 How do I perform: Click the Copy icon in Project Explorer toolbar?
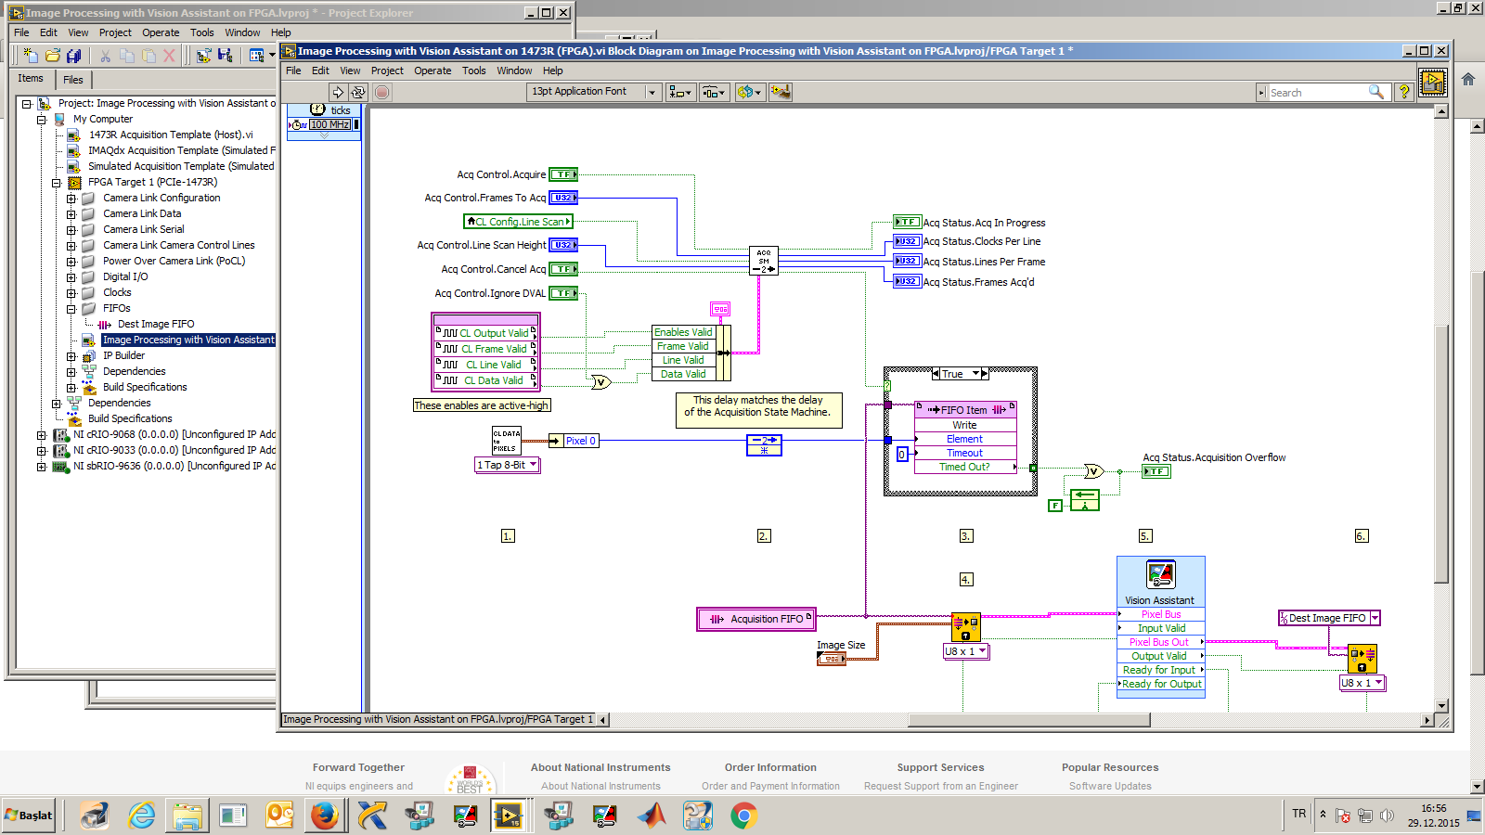(x=127, y=56)
